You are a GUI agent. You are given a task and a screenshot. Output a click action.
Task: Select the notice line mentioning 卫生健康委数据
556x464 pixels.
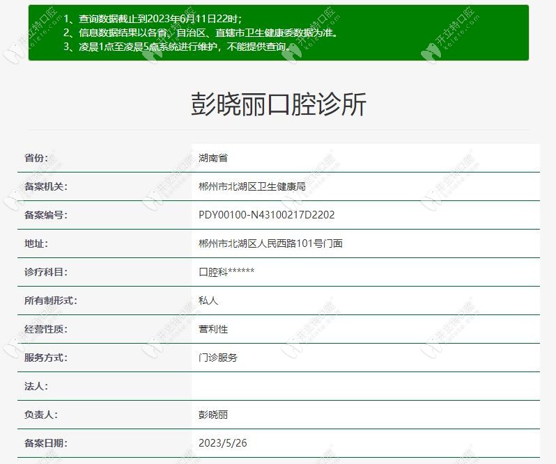[x=200, y=33]
